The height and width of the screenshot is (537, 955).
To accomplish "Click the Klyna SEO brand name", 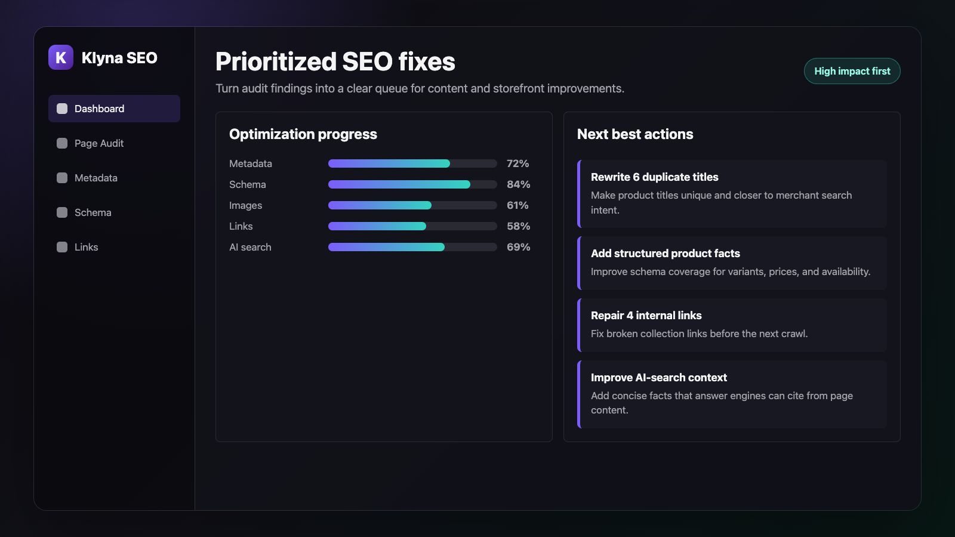I will [119, 58].
